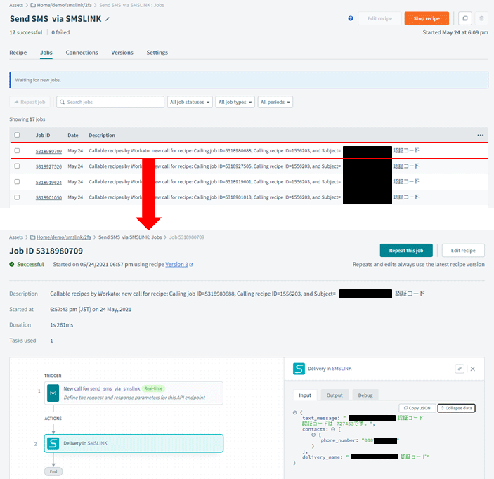Click folder icon in job page breadcrumb
This screenshot has height=479, width=494.
coord(33,237)
